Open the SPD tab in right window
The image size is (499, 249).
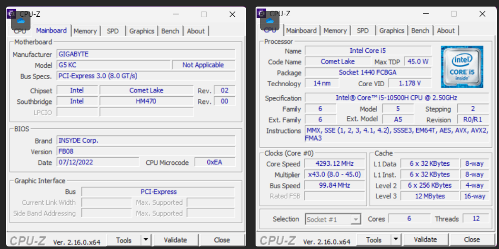pyautogui.click(x=362, y=31)
